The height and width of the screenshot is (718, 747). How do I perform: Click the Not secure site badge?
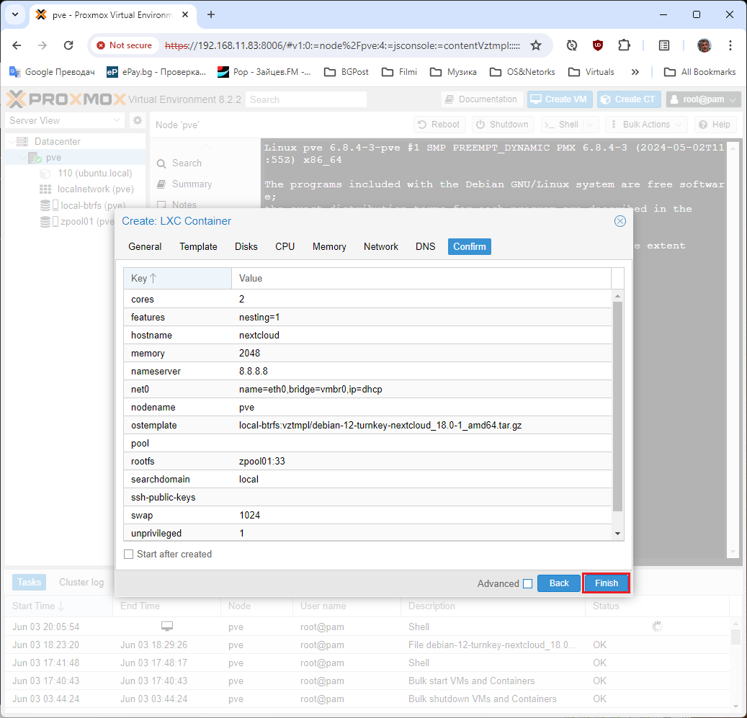tap(125, 45)
